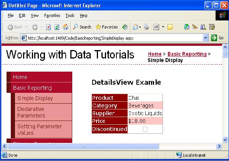Click the History toolbar icon

coord(125,27)
